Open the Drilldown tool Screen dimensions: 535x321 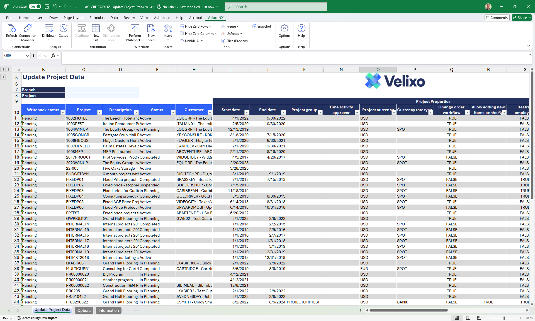pos(49,28)
